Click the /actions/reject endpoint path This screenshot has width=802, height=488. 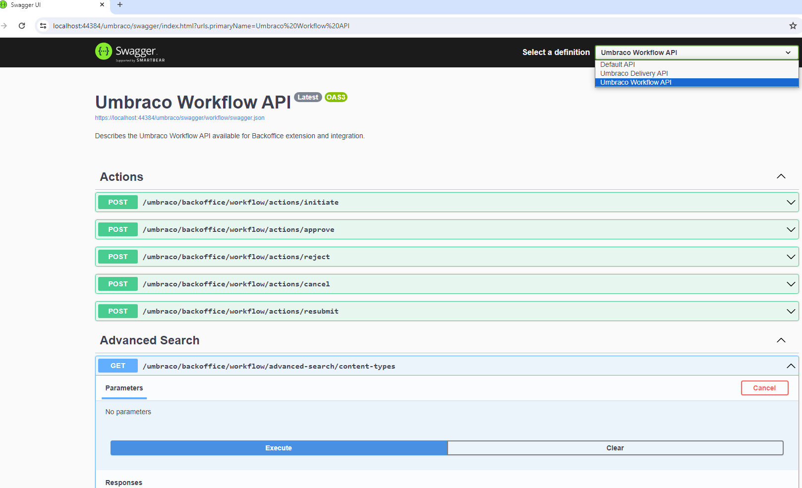point(236,257)
